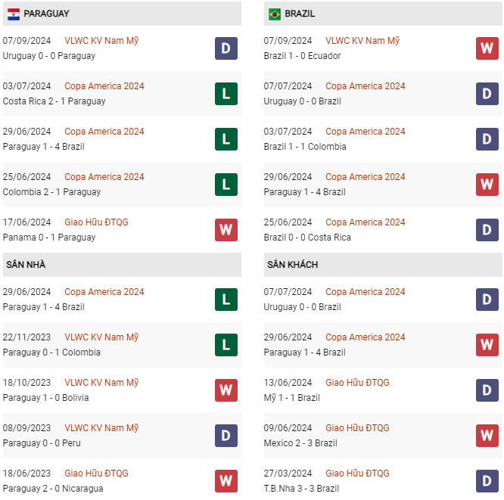This screenshot has width=504, height=500.
Task: Click win badge for Mexico 2 - 3 Brazil
Action: pos(487,436)
